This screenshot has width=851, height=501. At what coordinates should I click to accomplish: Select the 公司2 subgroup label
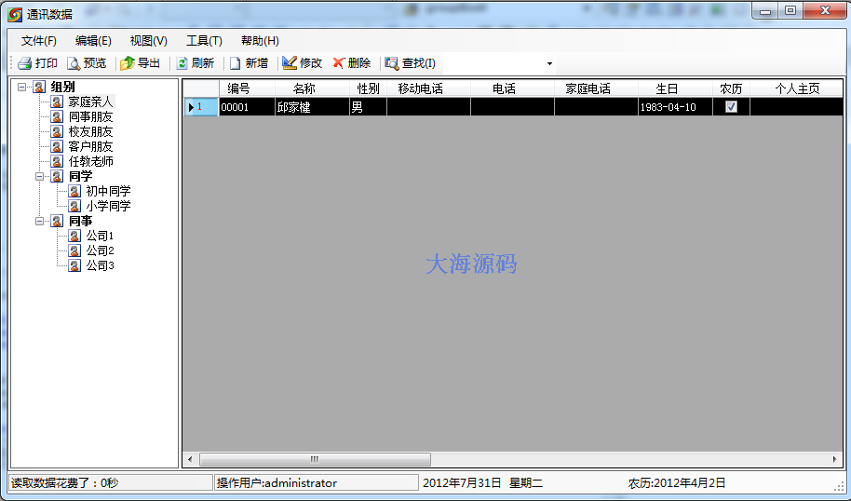101,250
